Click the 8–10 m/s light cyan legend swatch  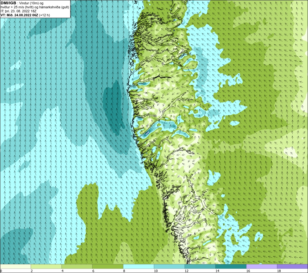[x=139, y=266]
